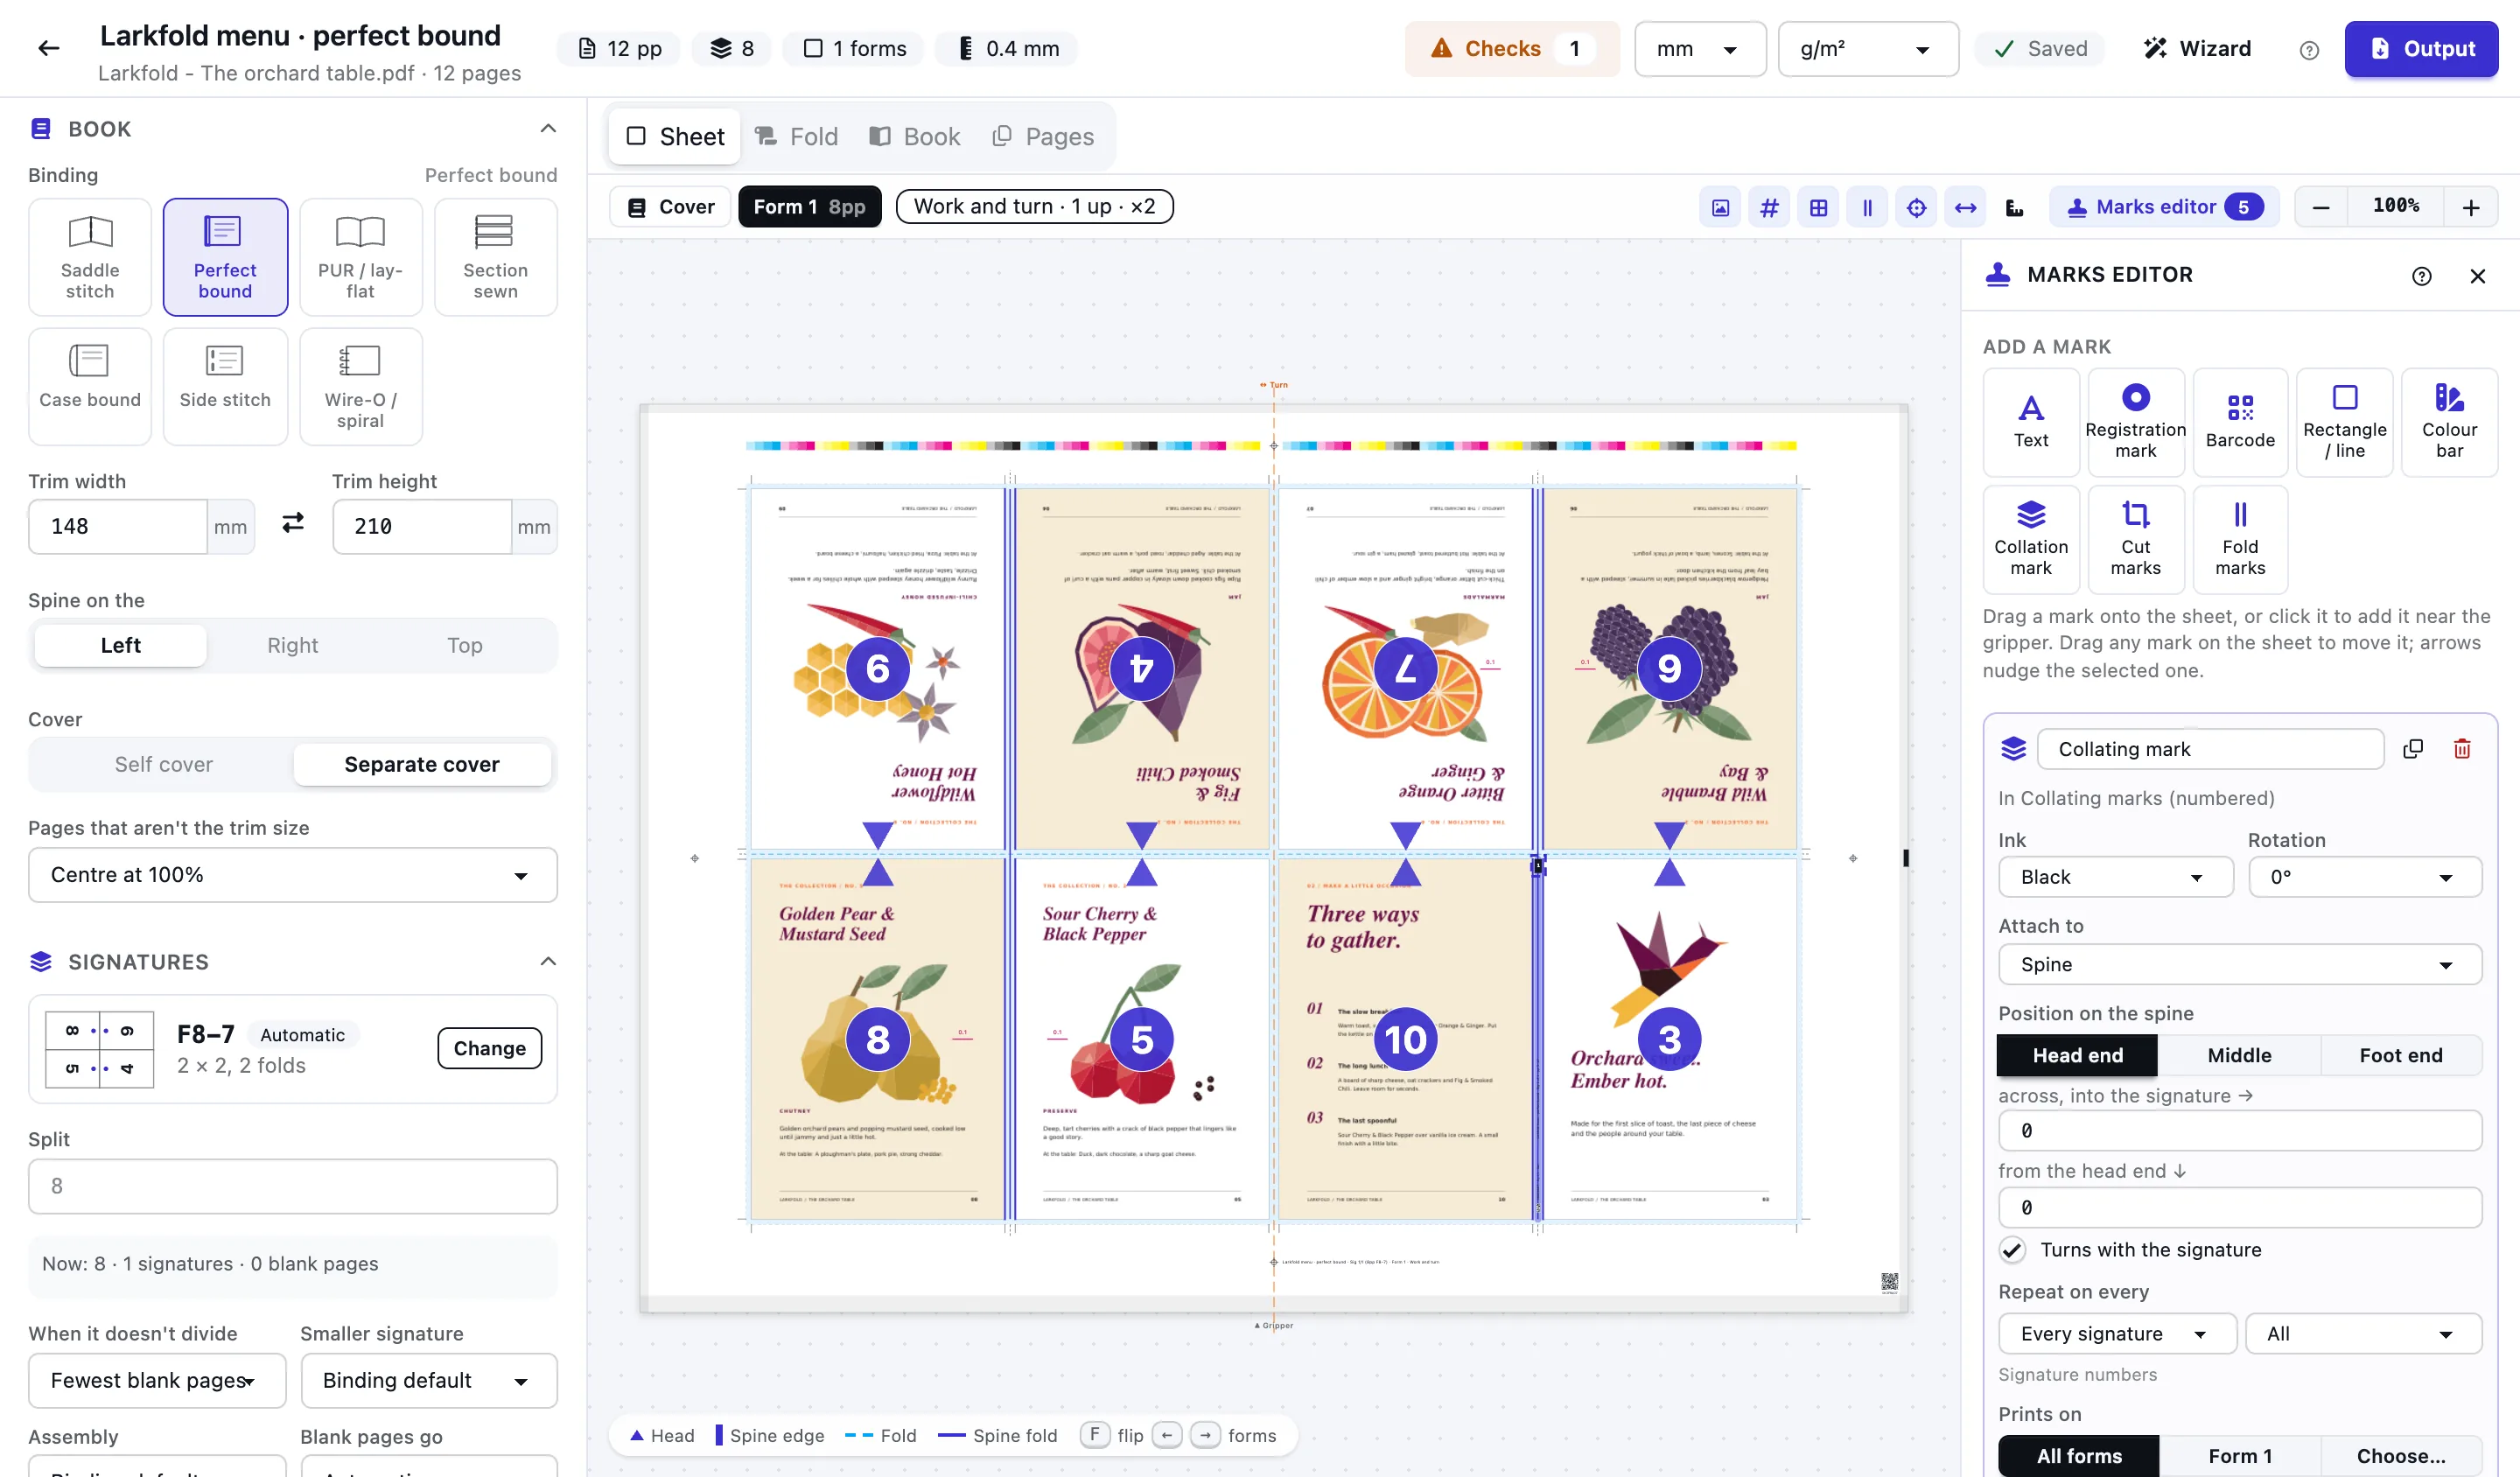This screenshot has width=2520, height=1477.
Task: Set spine position to Foot end
Action: (2400, 1056)
